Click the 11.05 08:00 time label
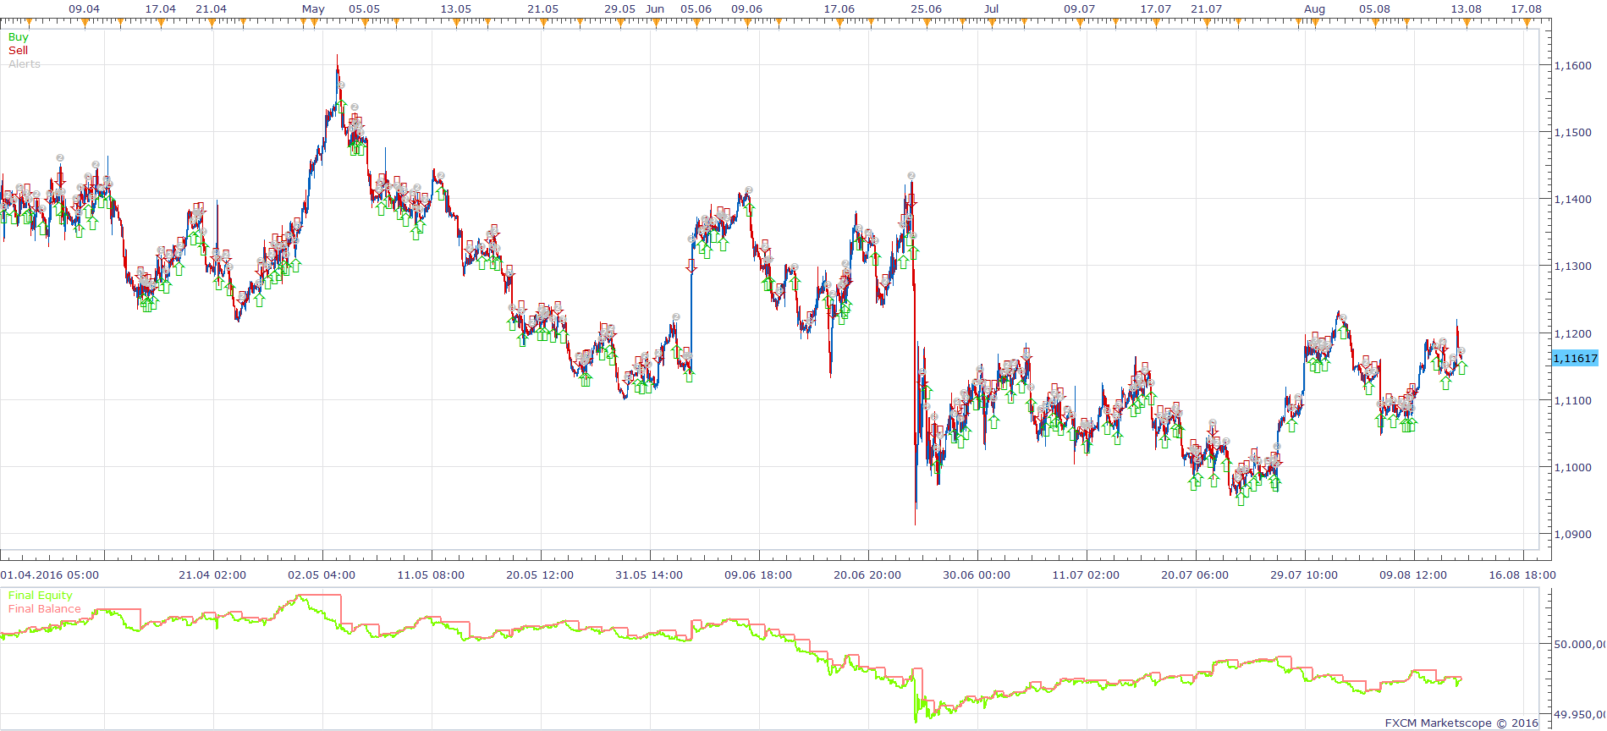 431,575
